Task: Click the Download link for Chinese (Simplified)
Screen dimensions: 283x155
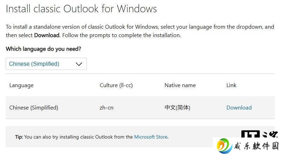Action: click(239, 108)
